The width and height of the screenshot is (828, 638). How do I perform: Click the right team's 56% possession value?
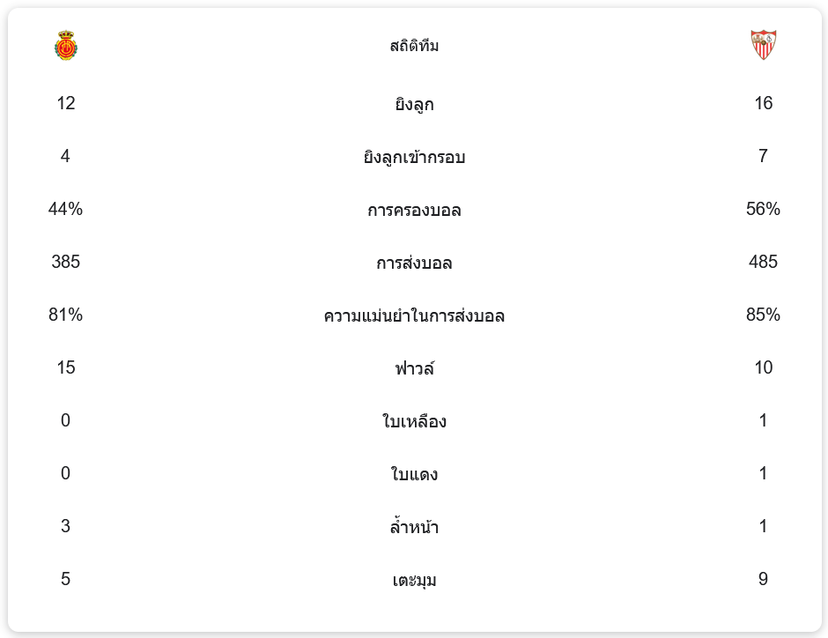(763, 209)
